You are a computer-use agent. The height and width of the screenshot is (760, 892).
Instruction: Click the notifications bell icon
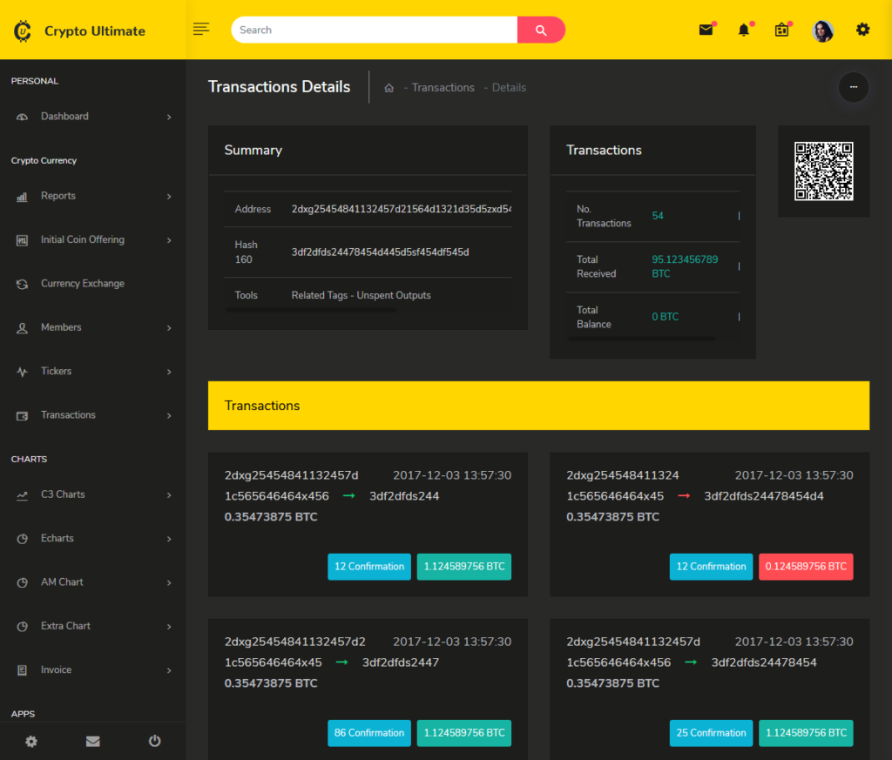(743, 30)
